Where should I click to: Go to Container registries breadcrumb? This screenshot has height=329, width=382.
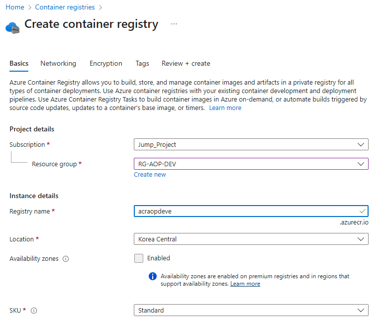pos(65,7)
